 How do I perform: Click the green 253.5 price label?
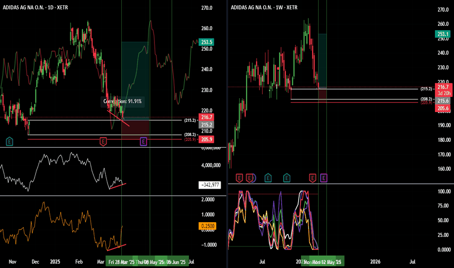pos(207,42)
